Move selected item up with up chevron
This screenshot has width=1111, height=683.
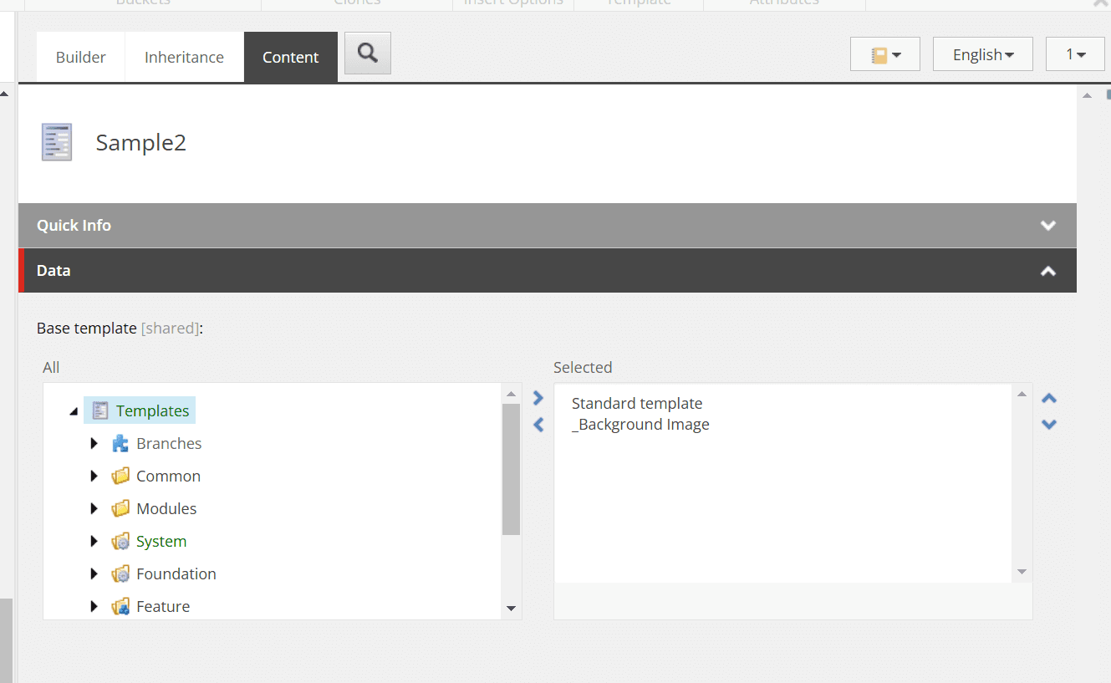pyautogui.click(x=1049, y=399)
